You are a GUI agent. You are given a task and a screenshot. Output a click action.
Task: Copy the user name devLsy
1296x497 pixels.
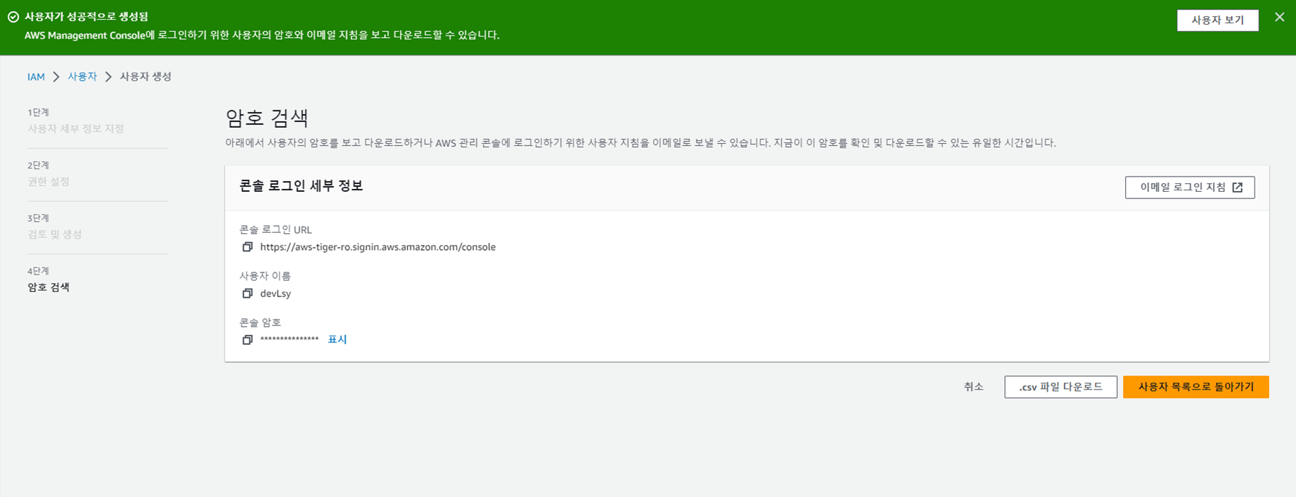[247, 294]
